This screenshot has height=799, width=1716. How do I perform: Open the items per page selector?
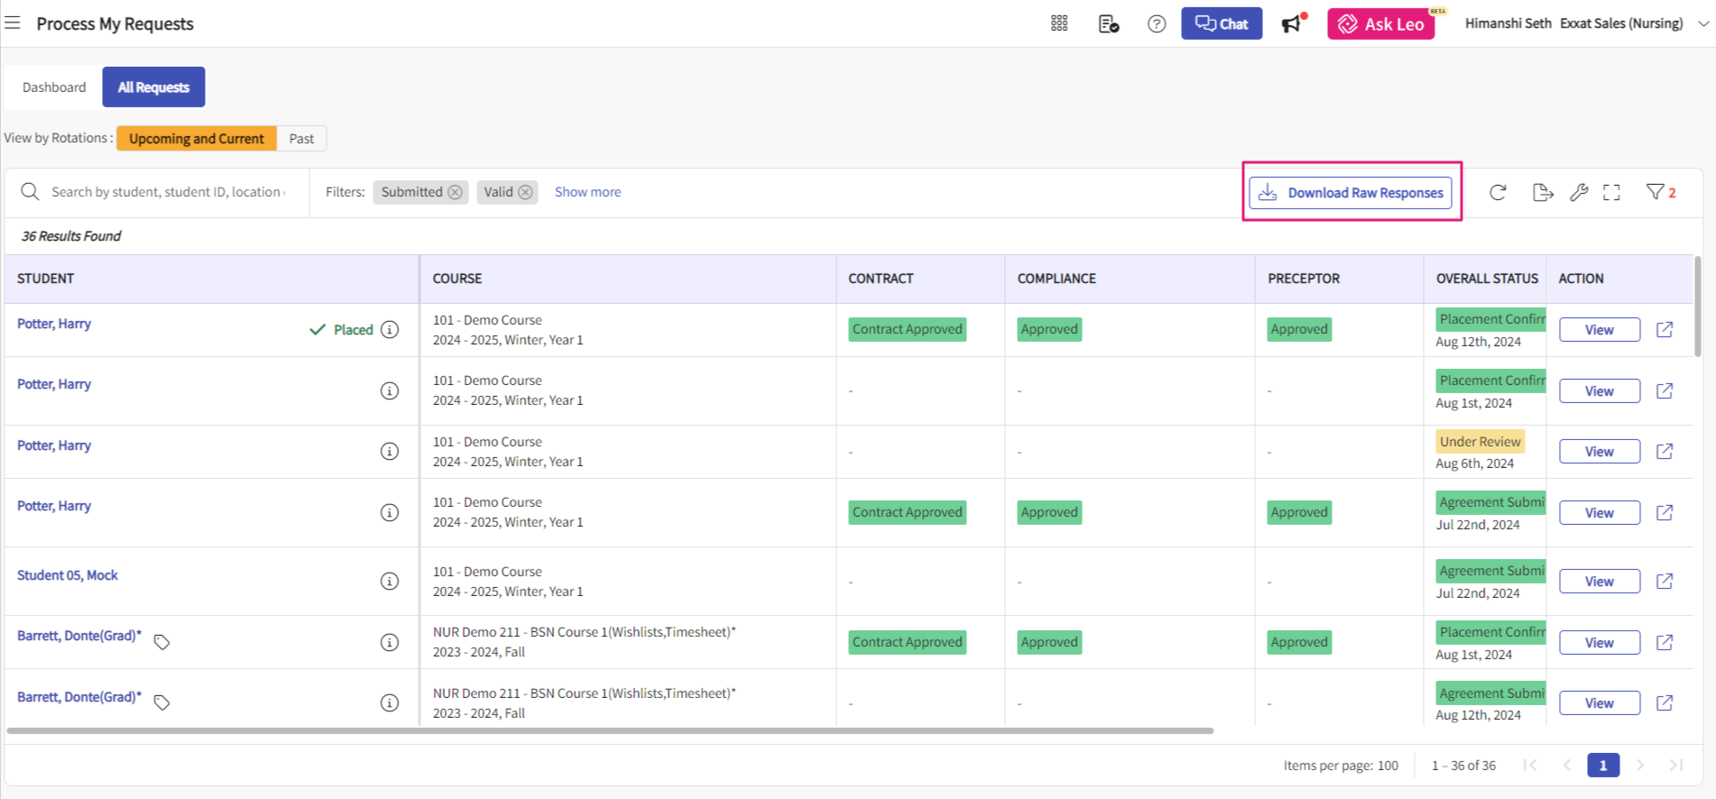(x=1387, y=766)
